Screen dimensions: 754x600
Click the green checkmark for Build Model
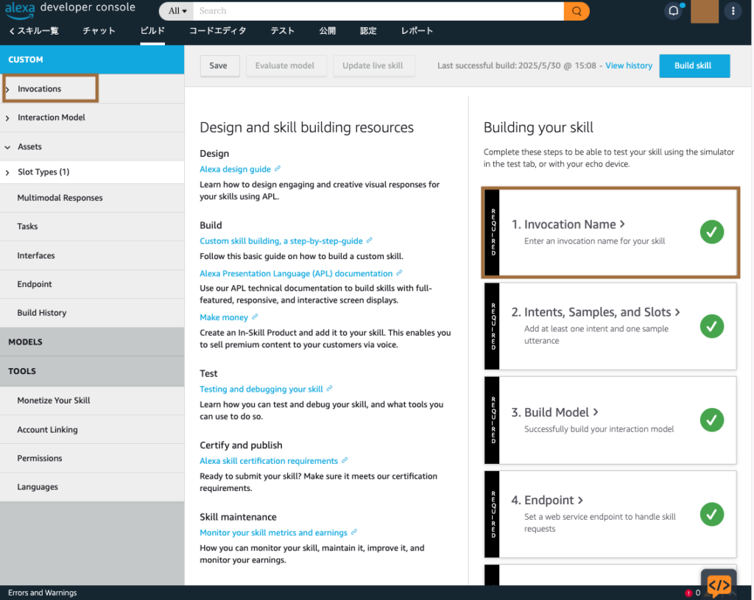point(712,420)
